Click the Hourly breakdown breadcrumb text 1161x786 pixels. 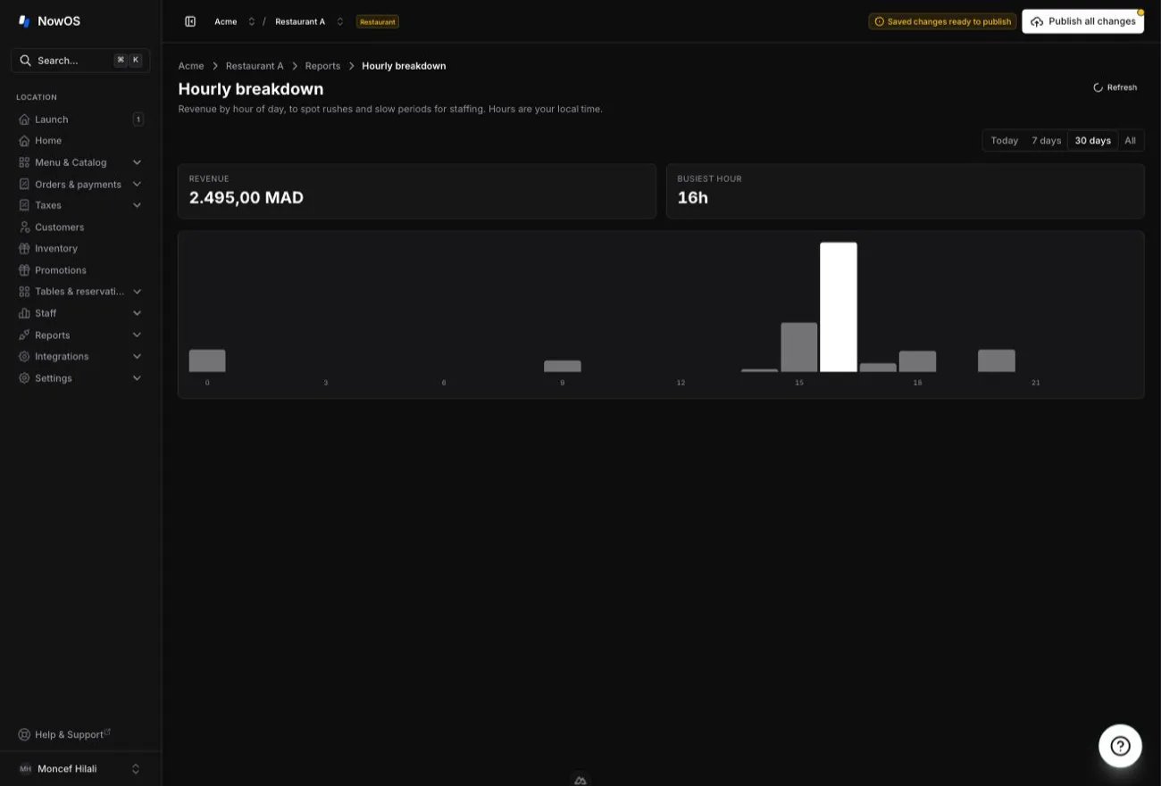pyautogui.click(x=404, y=66)
